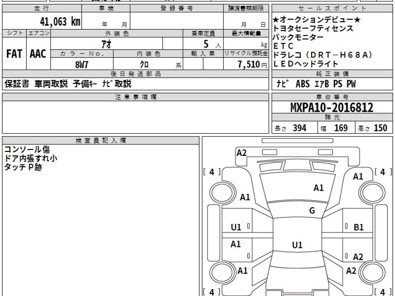Screen dimensions: 395x296
Task: Click the 幅 169 dimension
Action: tap(334, 128)
